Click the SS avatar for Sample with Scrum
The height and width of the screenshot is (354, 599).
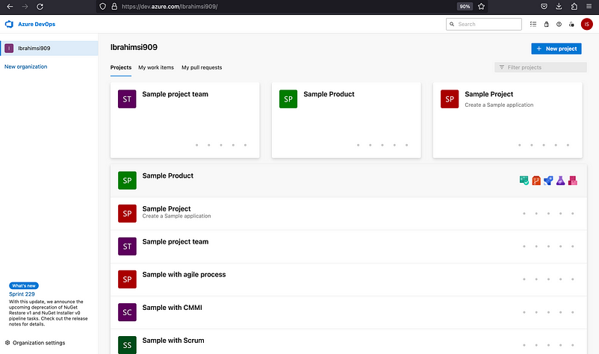point(127,345)
